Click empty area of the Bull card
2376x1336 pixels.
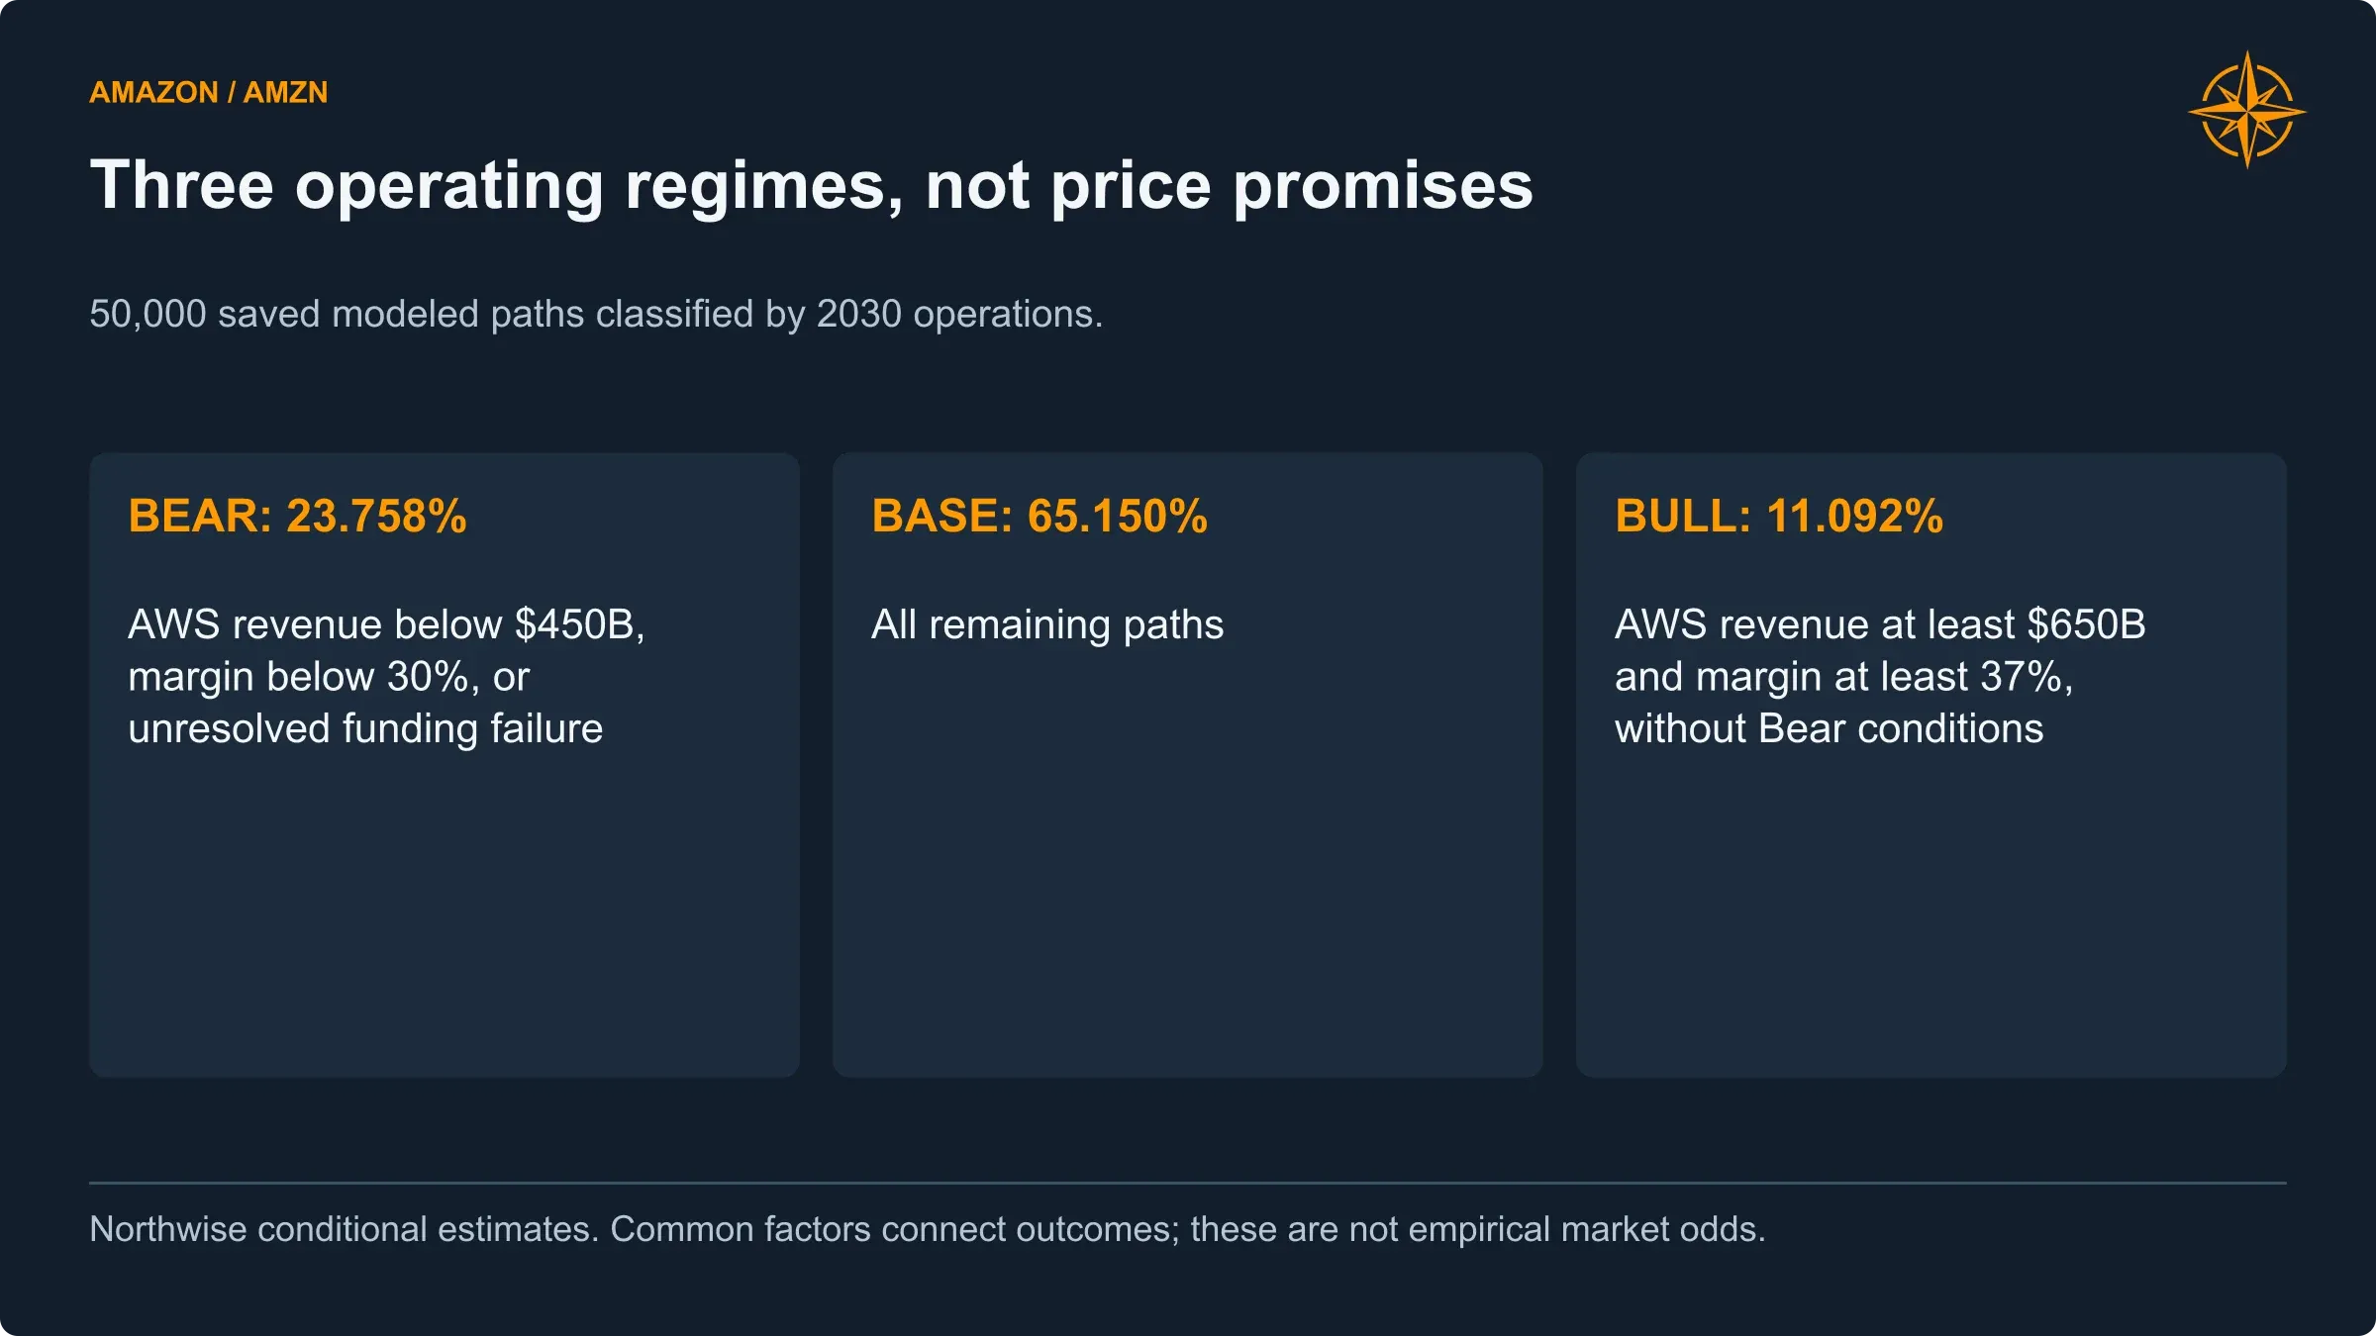(x=1930, y=910)
